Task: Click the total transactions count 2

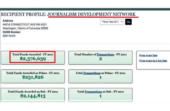Action: click(100, 59)
